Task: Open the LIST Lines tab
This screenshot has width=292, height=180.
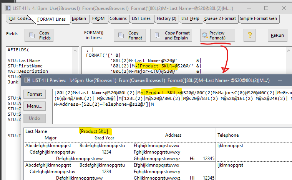Action: [x=141, y=18]
